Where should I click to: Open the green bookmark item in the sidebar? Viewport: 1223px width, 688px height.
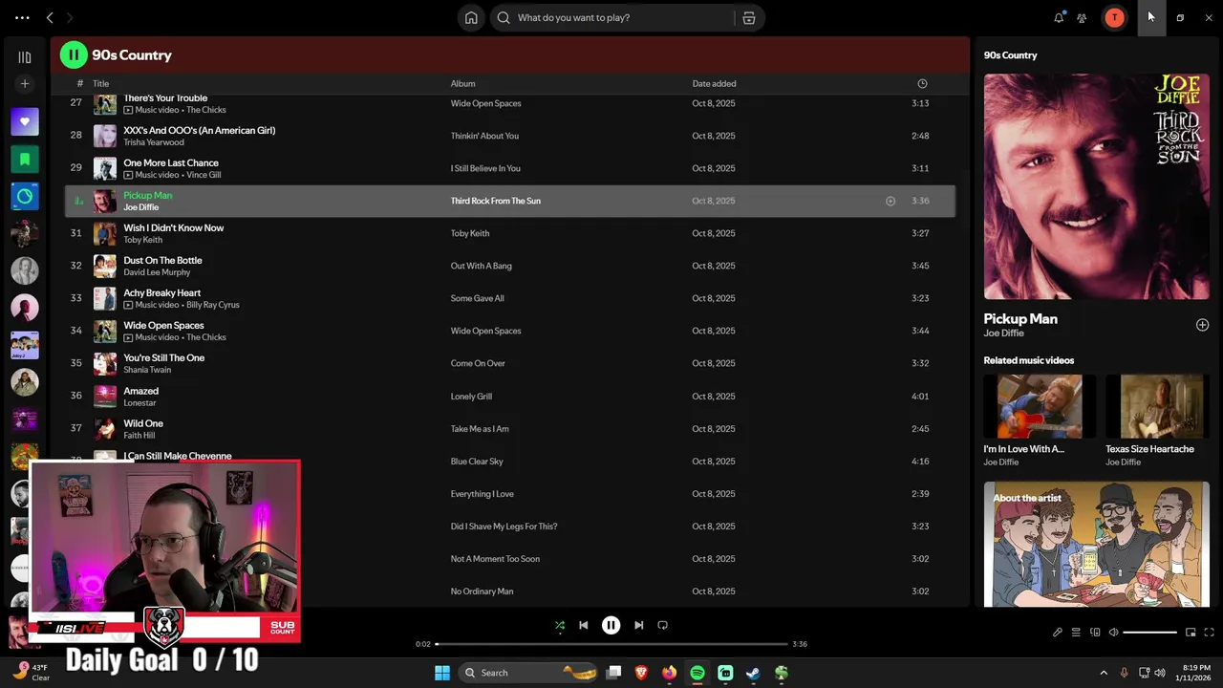tap(25, 159)
